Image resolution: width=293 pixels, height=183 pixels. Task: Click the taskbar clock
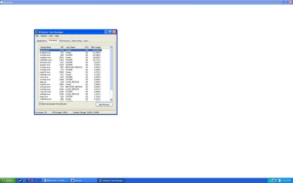[x=287, y=180]
